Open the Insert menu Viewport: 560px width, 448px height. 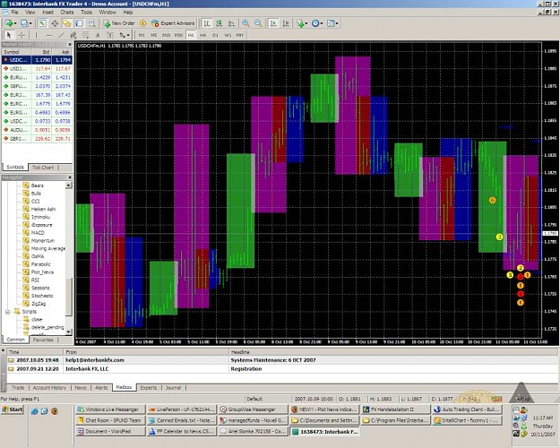coord(47,13)
